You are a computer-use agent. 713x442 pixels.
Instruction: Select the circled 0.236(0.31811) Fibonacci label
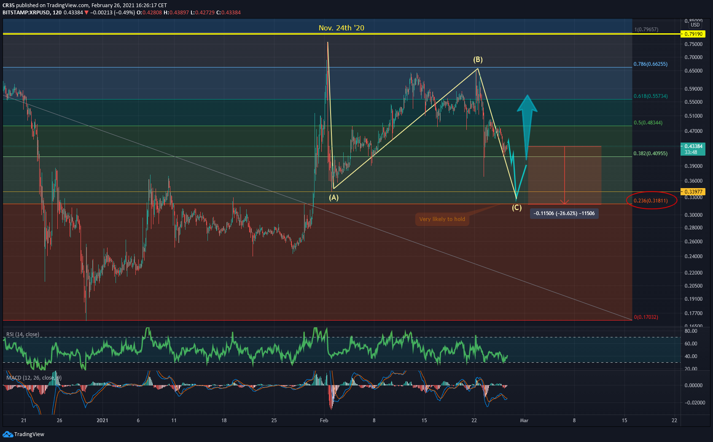coord(651,201)
